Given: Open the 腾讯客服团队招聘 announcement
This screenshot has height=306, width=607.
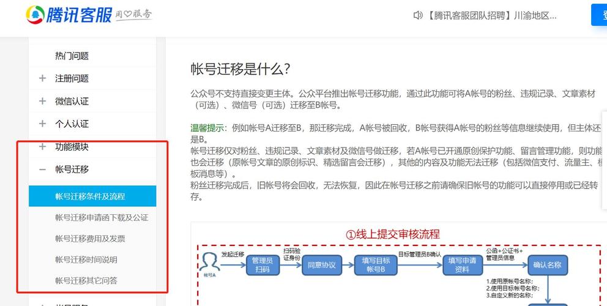Looking at the screenshot, I should point(491,15).
